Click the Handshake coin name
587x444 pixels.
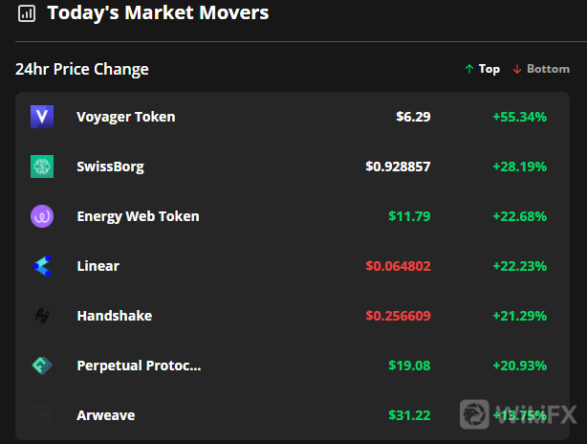[x=115, y=316]
